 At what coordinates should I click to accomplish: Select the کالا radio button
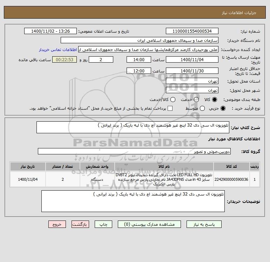coord(215,100)
